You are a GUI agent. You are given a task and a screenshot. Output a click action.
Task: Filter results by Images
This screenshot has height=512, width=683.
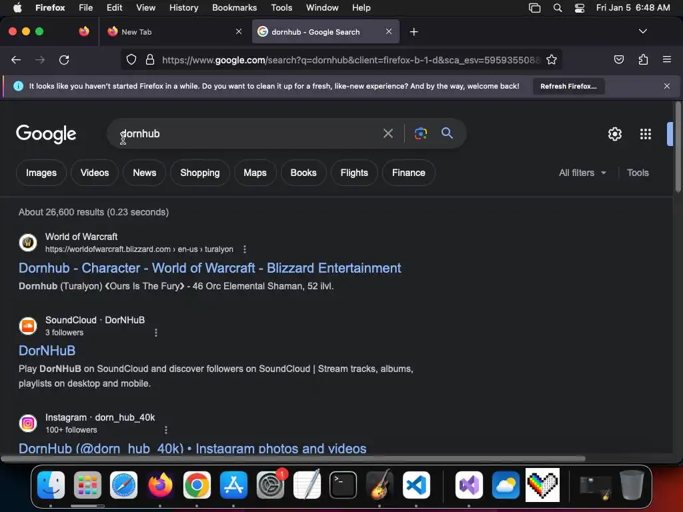(x=41, y=173)
